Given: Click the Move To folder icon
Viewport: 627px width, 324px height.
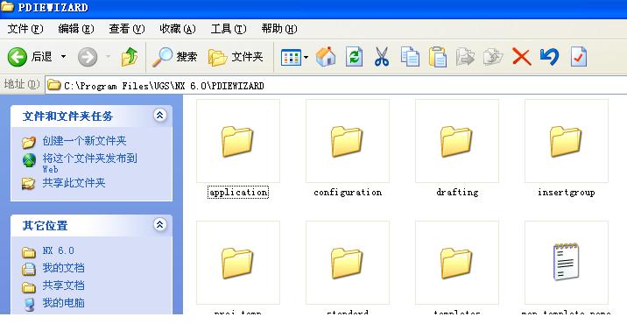Looking at the screenshot, I should pyautogui.click(x=465, y=57).
